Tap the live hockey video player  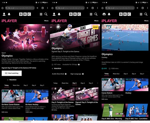coord(125,37)
